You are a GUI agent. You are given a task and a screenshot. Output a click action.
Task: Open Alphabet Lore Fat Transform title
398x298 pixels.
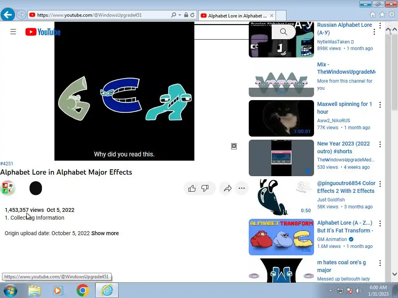click(345, 227)
